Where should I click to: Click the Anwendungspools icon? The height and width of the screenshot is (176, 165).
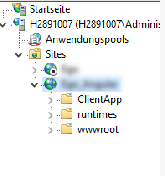(x=35, y=39)
